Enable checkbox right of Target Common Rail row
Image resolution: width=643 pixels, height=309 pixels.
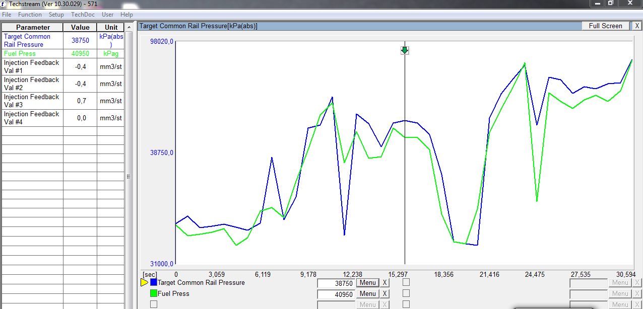click(406, 282)
